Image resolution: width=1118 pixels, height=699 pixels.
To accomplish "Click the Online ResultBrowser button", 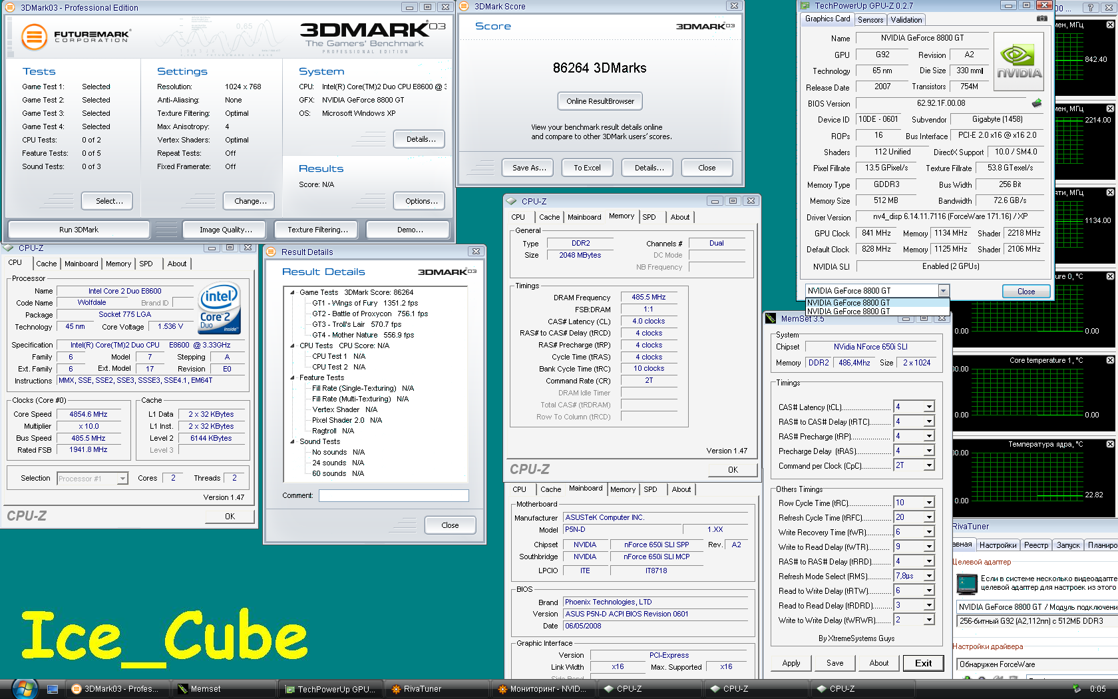I will (x=600, y=101).
